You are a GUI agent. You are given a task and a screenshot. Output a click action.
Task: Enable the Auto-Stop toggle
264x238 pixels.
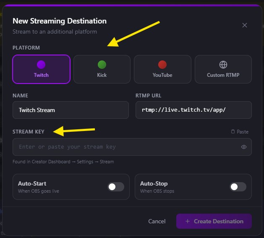[238, 187]
